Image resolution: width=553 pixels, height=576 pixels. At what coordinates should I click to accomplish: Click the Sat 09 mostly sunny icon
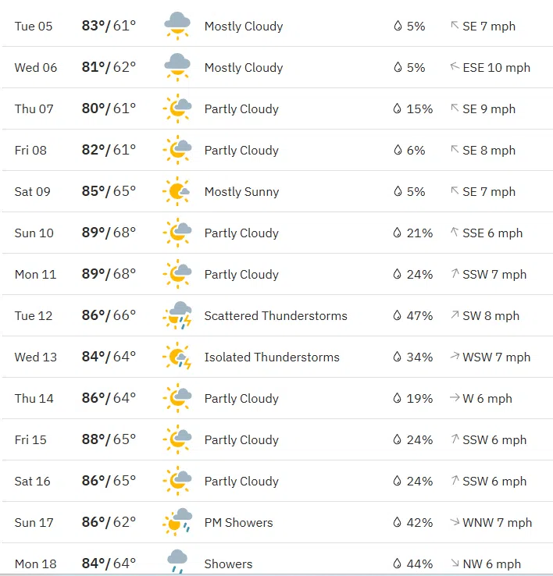(178, 191)
